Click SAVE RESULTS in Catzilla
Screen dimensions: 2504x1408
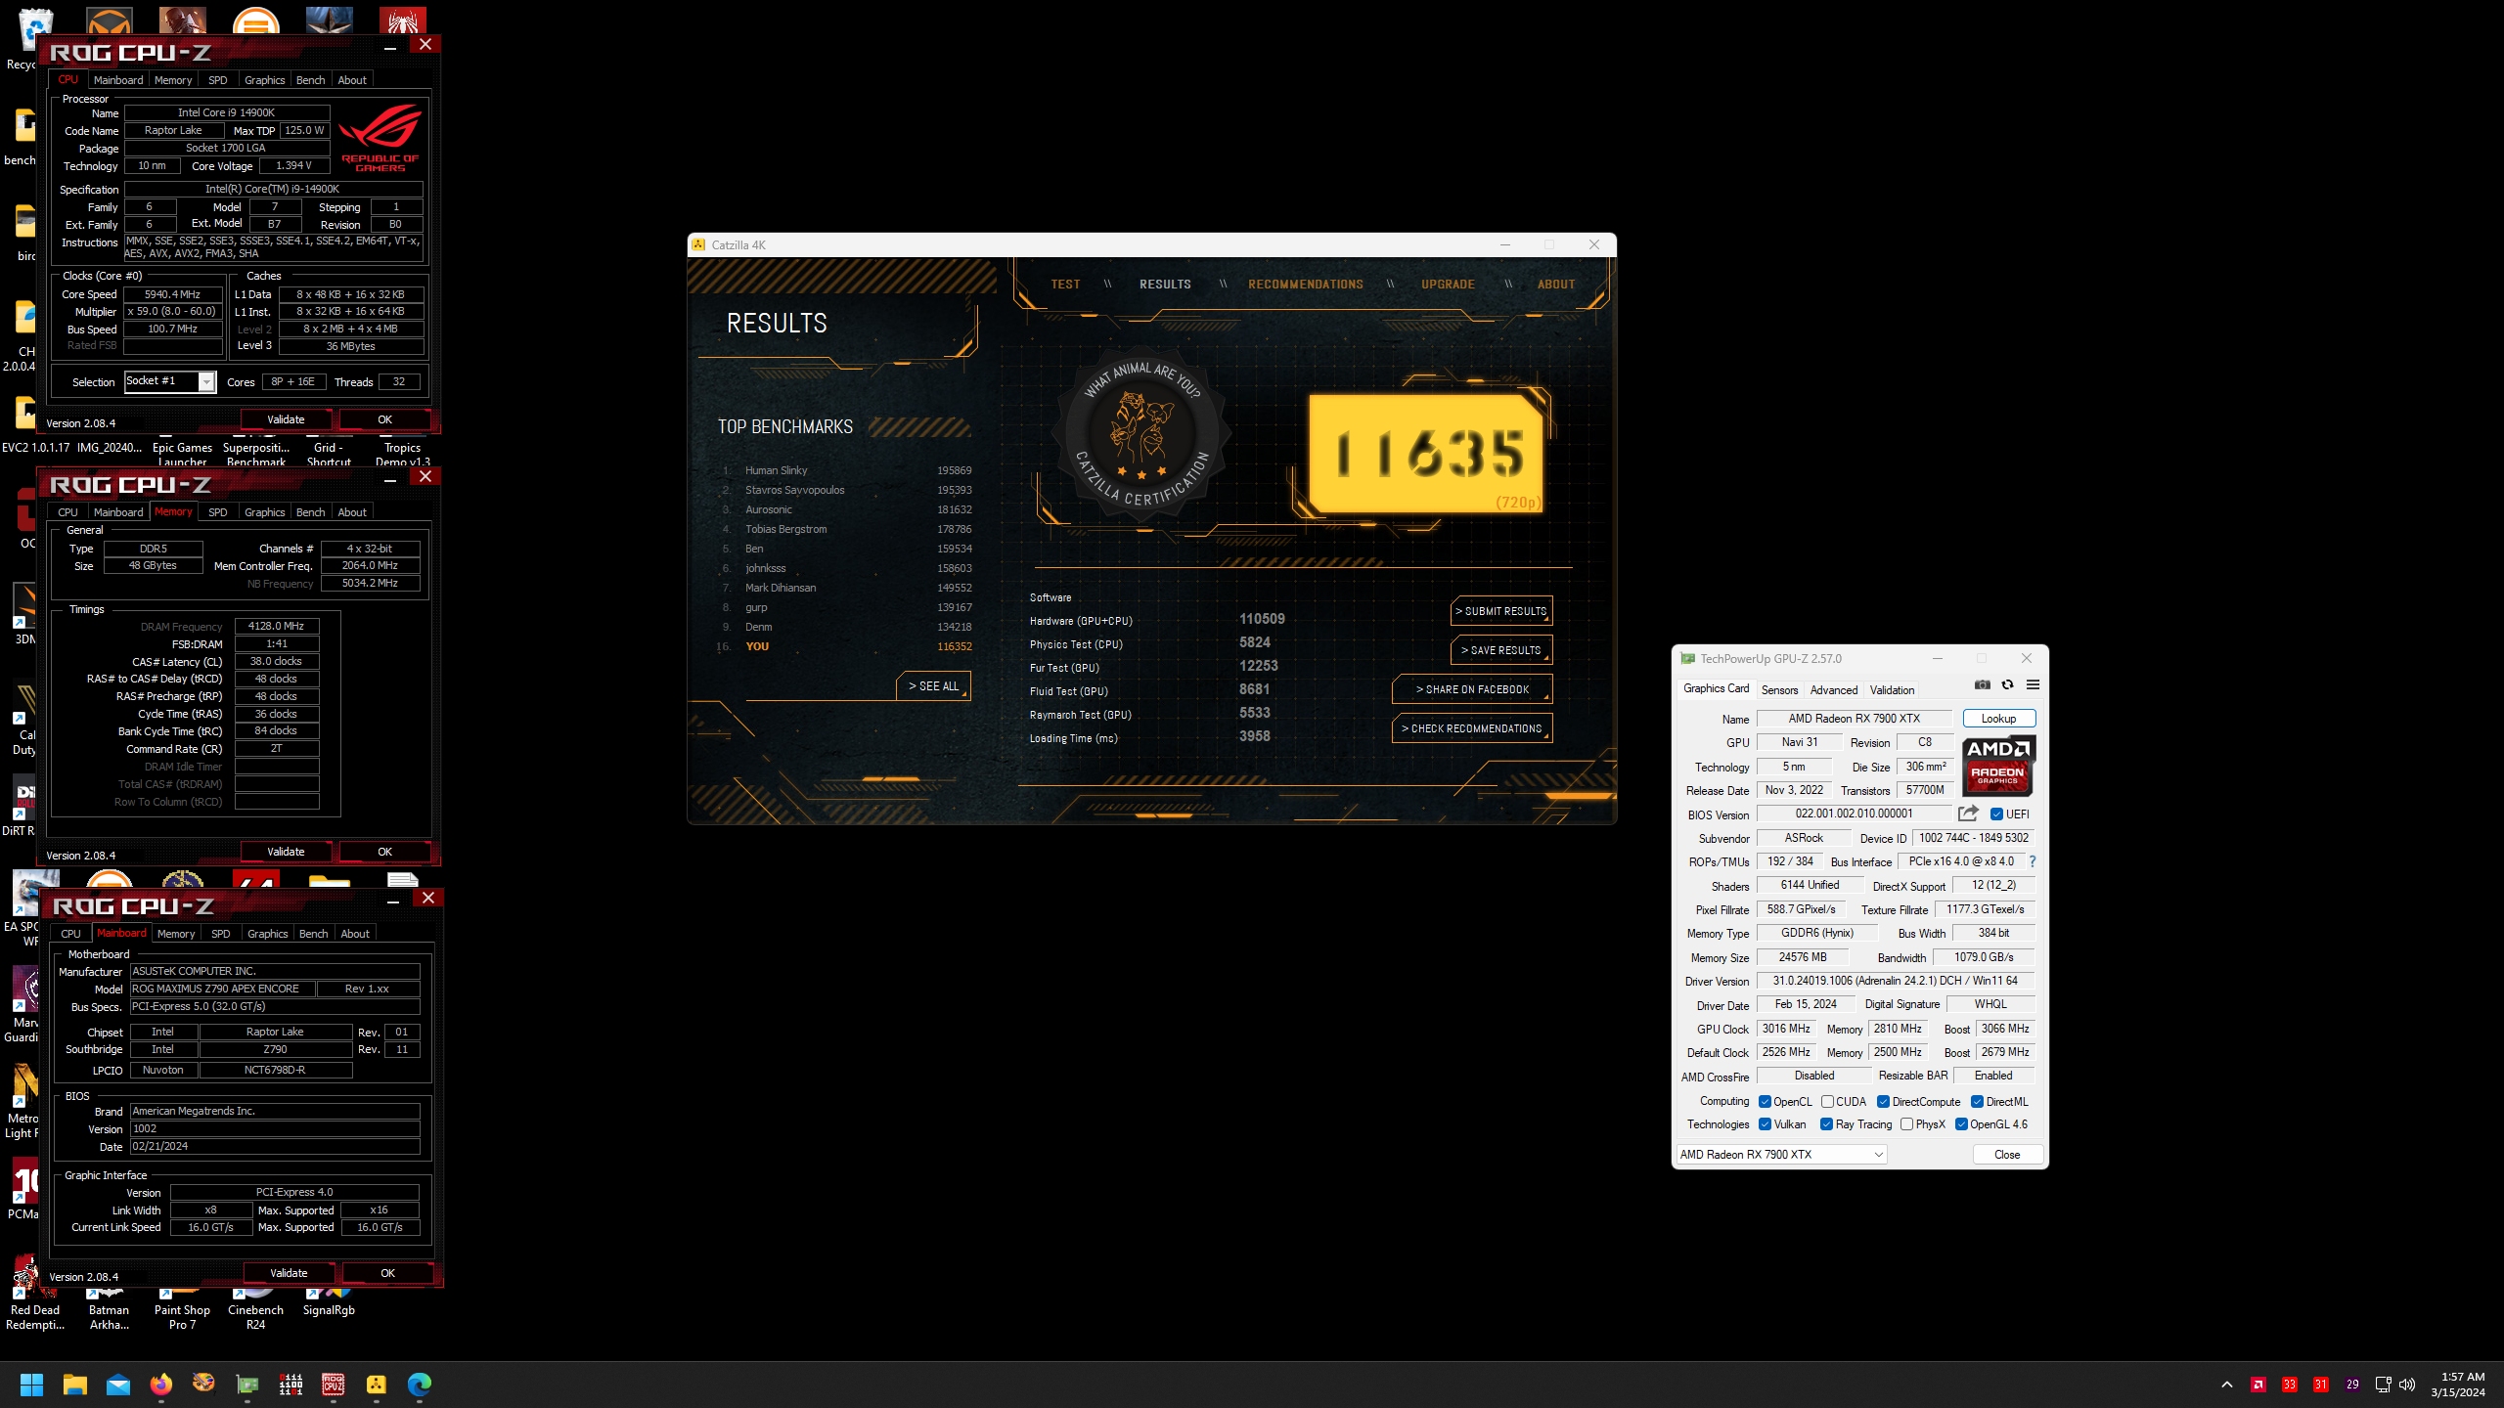click(x=1501, y=650)
